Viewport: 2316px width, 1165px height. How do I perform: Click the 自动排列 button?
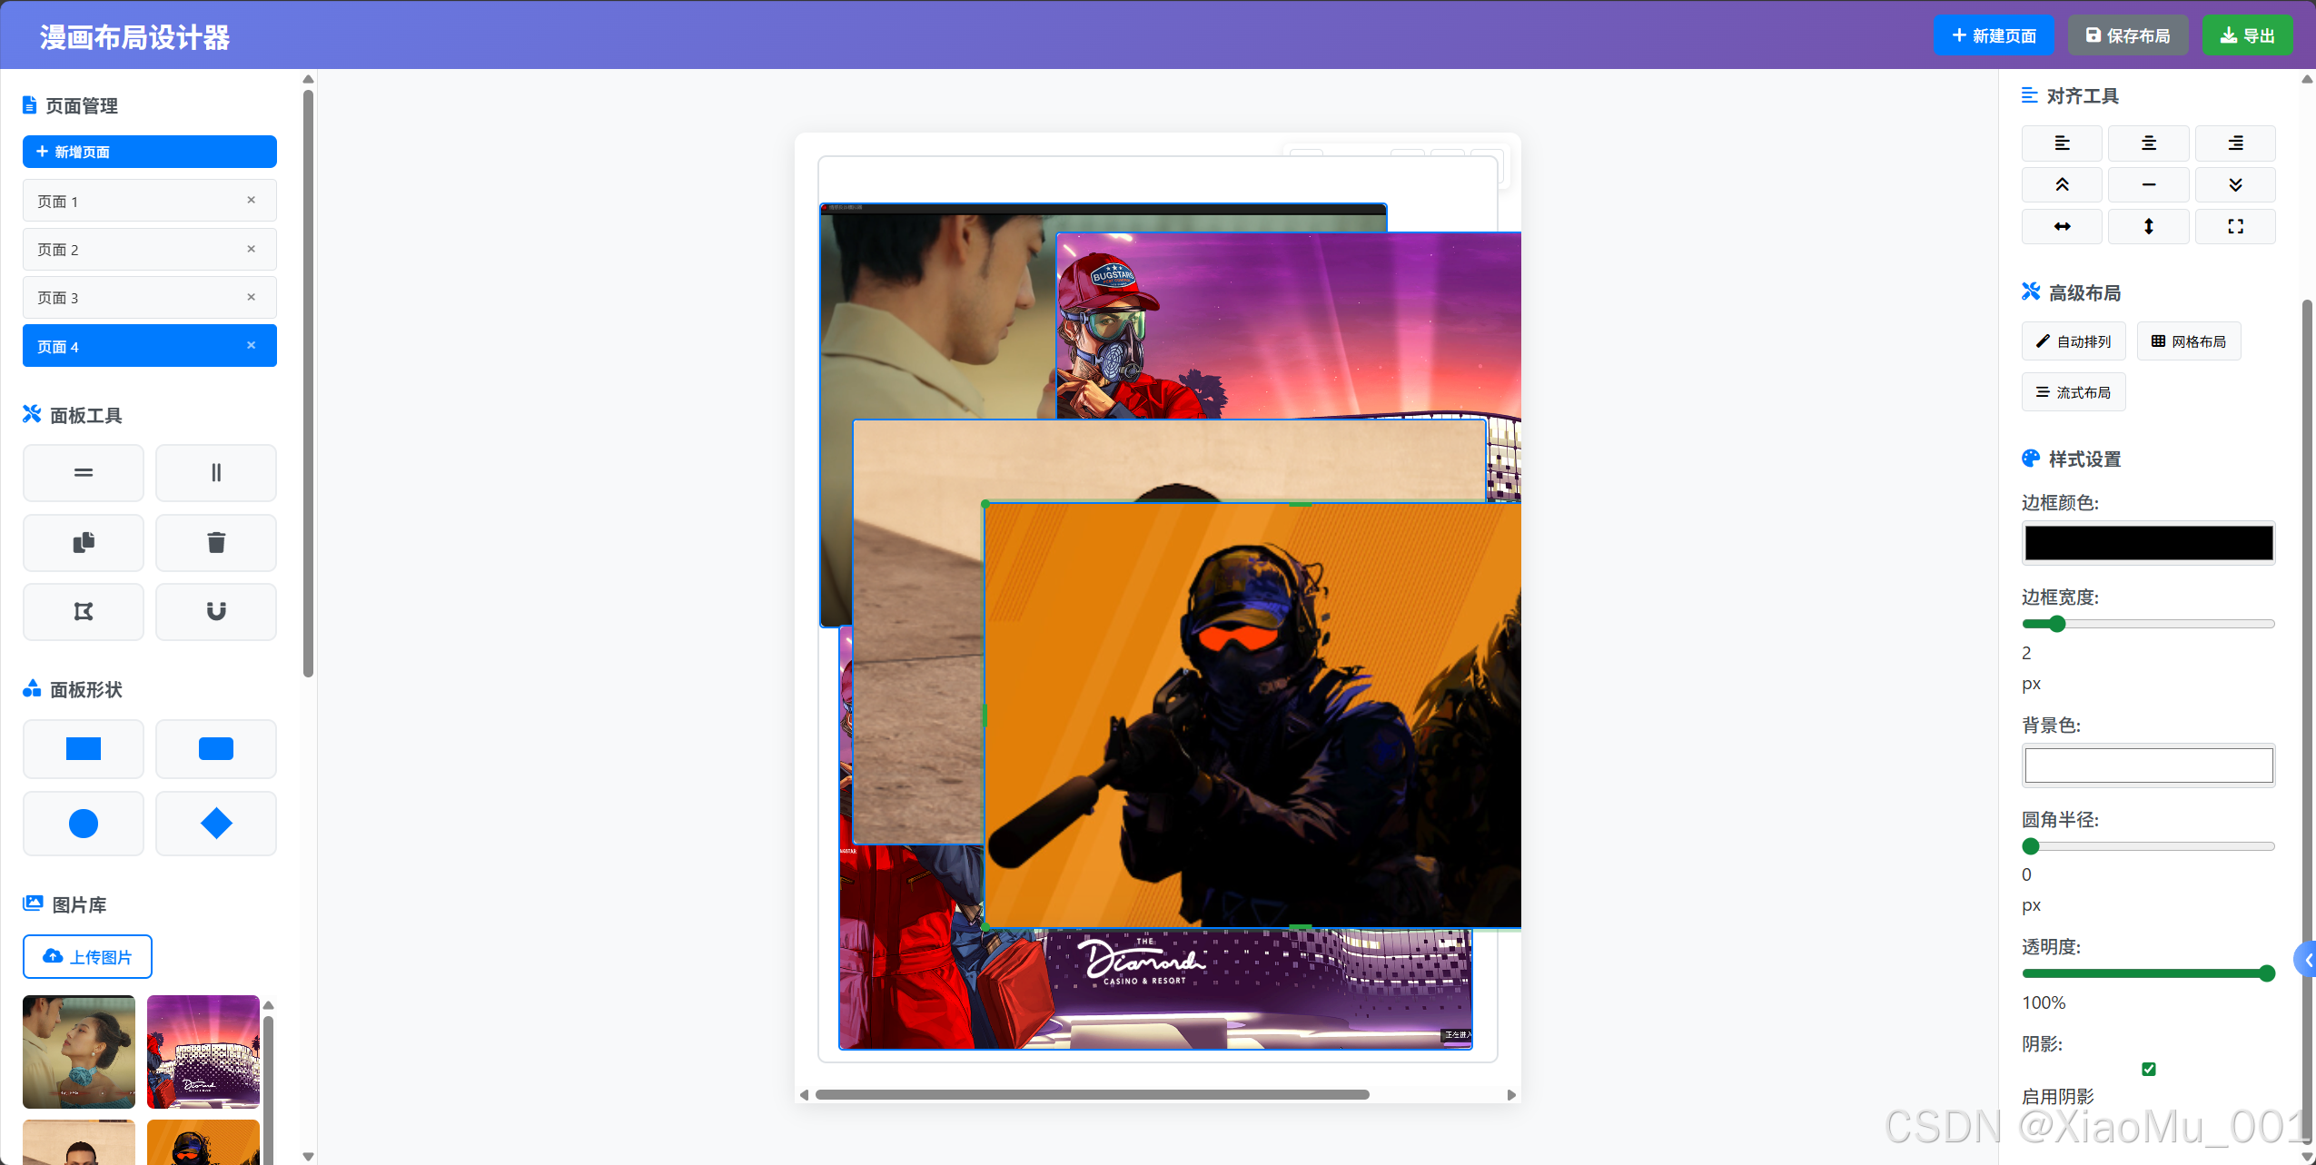click(x=2074, y=341)
